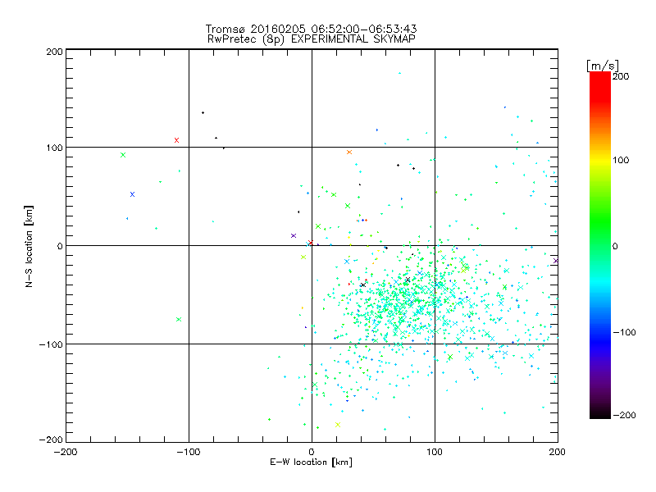This screenshot has height=492, width=656.
Task: Click the colorbar tick label "-100"
Action: click(624, 332)
